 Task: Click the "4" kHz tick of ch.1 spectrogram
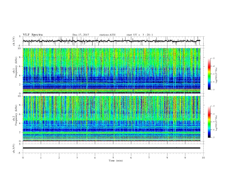[20, 75]
